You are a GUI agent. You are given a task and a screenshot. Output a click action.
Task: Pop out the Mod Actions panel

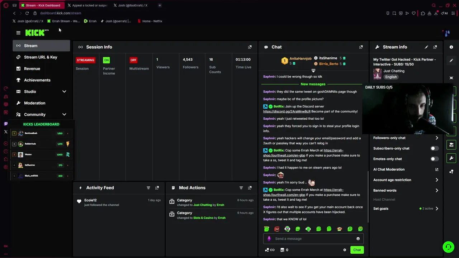tap(250, 188)
